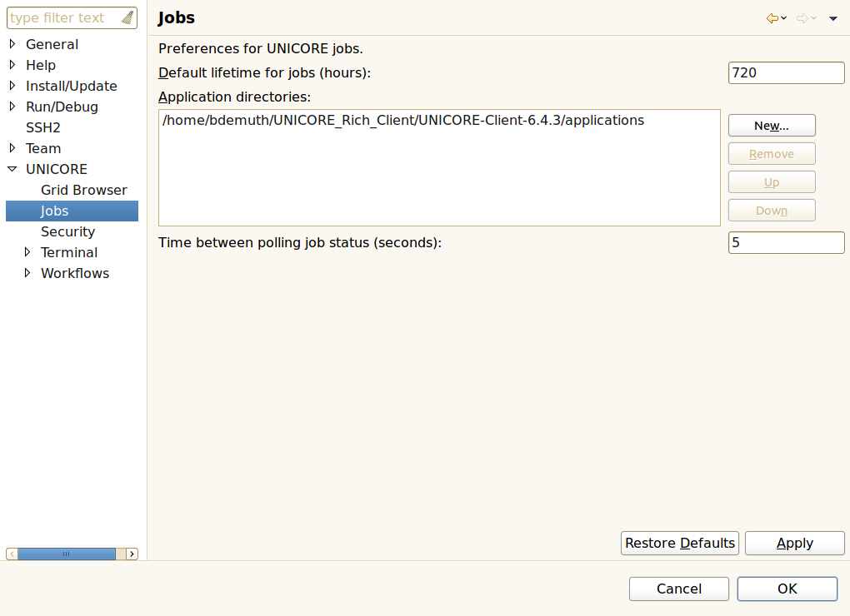
Task: Select the UNICORE-Client-6.4.3 applications directory entry
Action: coord(403,120)
